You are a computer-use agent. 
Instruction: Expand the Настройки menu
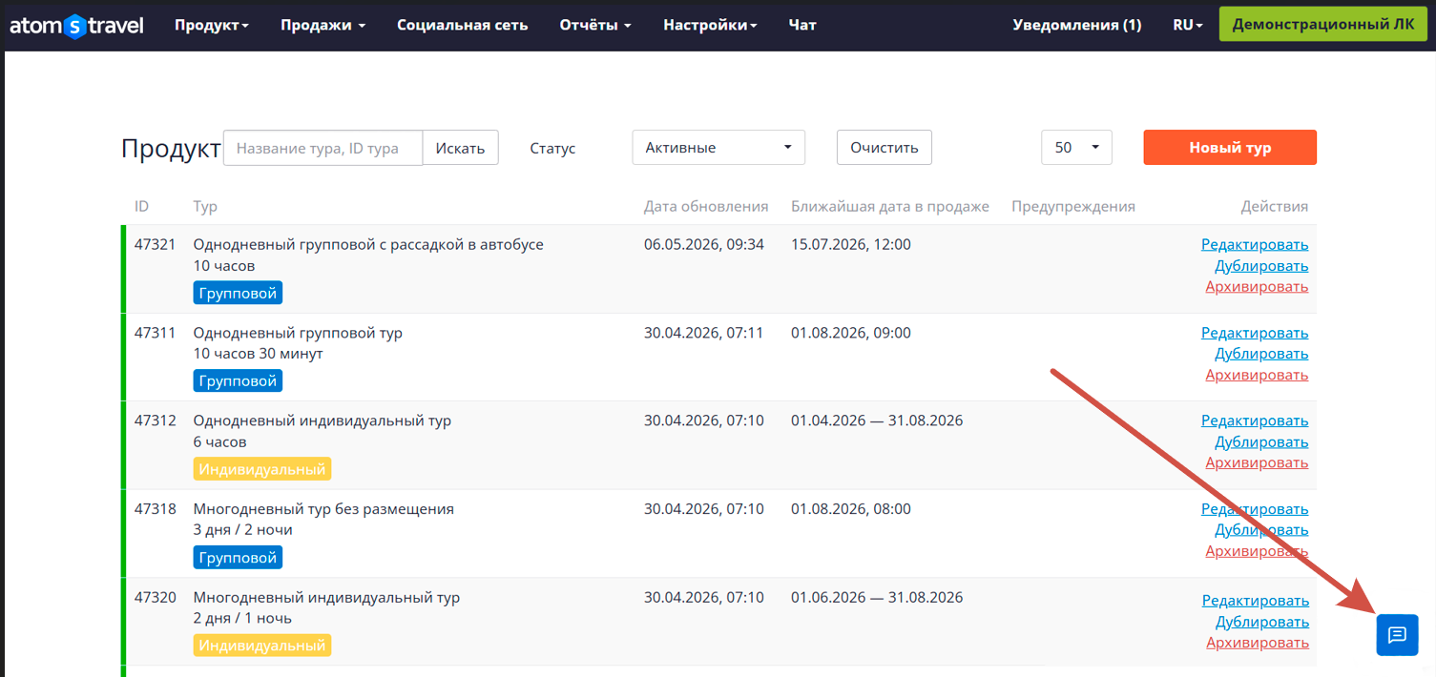point(710,26)
